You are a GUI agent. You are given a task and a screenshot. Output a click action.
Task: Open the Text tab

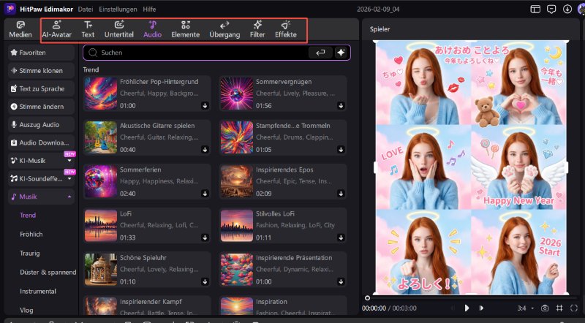pos(88,29)
